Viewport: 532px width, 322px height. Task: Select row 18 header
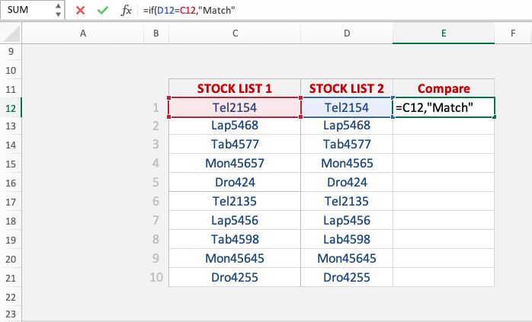point(11,221)
